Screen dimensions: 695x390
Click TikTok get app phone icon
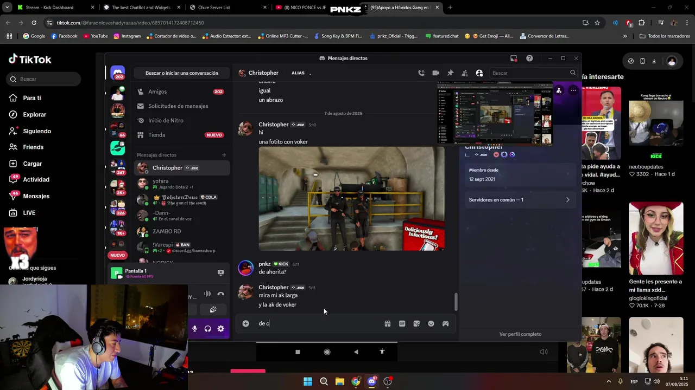click(x=642, y=61)
